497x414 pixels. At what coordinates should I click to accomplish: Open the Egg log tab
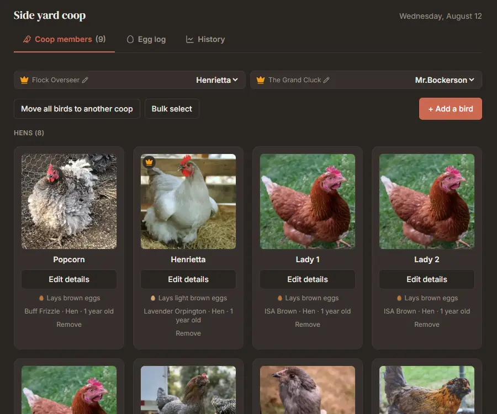pyautogui.click(x=146, y=39)
